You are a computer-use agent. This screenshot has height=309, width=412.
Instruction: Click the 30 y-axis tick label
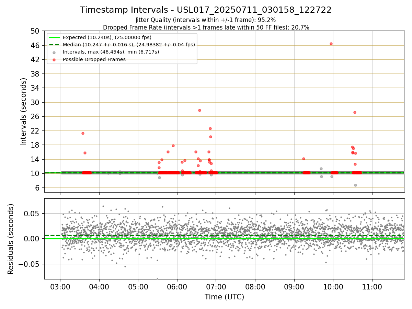35,102
